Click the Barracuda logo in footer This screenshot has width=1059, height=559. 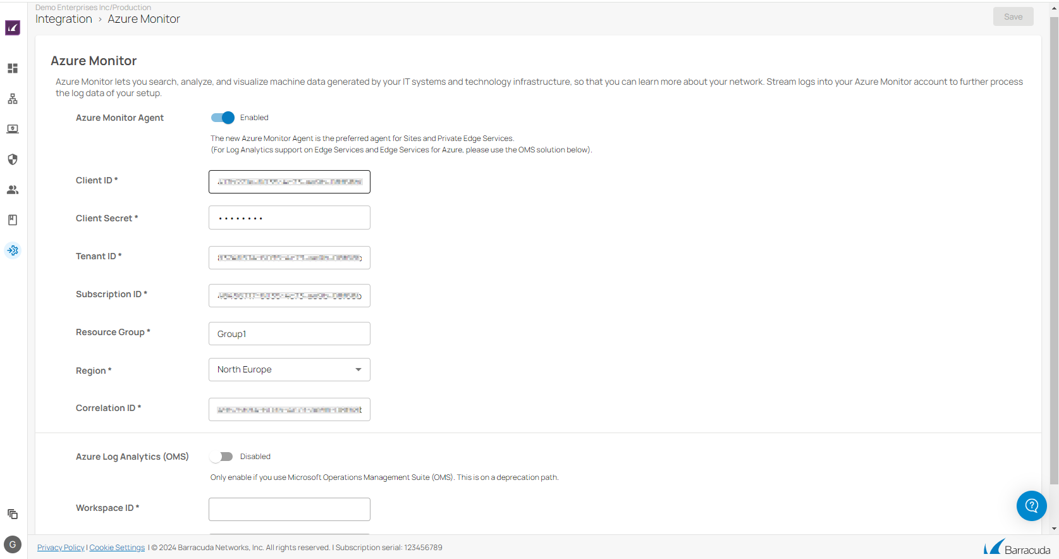tap(1017, 548)
